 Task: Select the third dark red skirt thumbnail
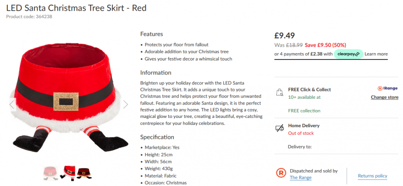(84, 173)
